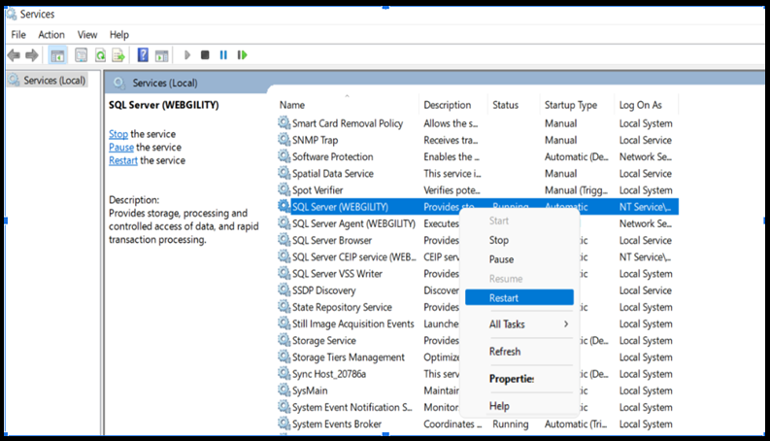Click the Refresh toolbar icon
Image resolution: width=770 pixels, height=441 pixels.
point(100,55)
